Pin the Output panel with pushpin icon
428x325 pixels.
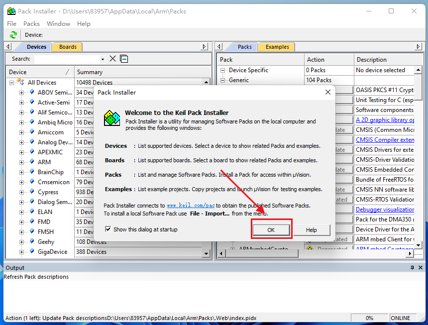pyautogui.click(x=412, y=268)
